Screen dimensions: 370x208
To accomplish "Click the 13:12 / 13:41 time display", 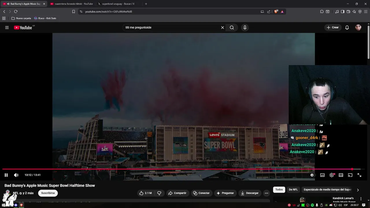I will [x=32, y=175].
